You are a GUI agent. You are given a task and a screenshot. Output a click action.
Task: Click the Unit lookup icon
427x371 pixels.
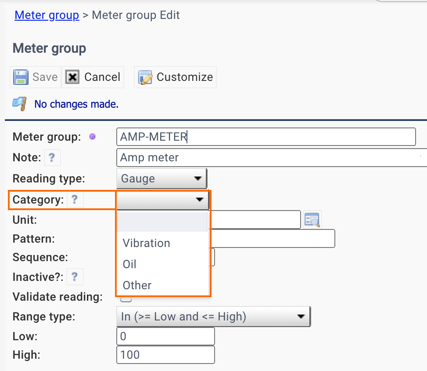(312, 219)
